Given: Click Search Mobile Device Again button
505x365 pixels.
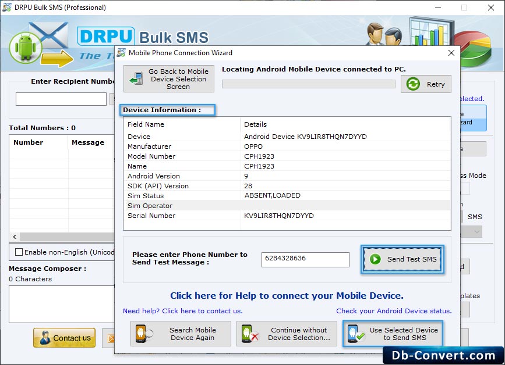Looking at the screenshot, I should click(x=181, y=334).
